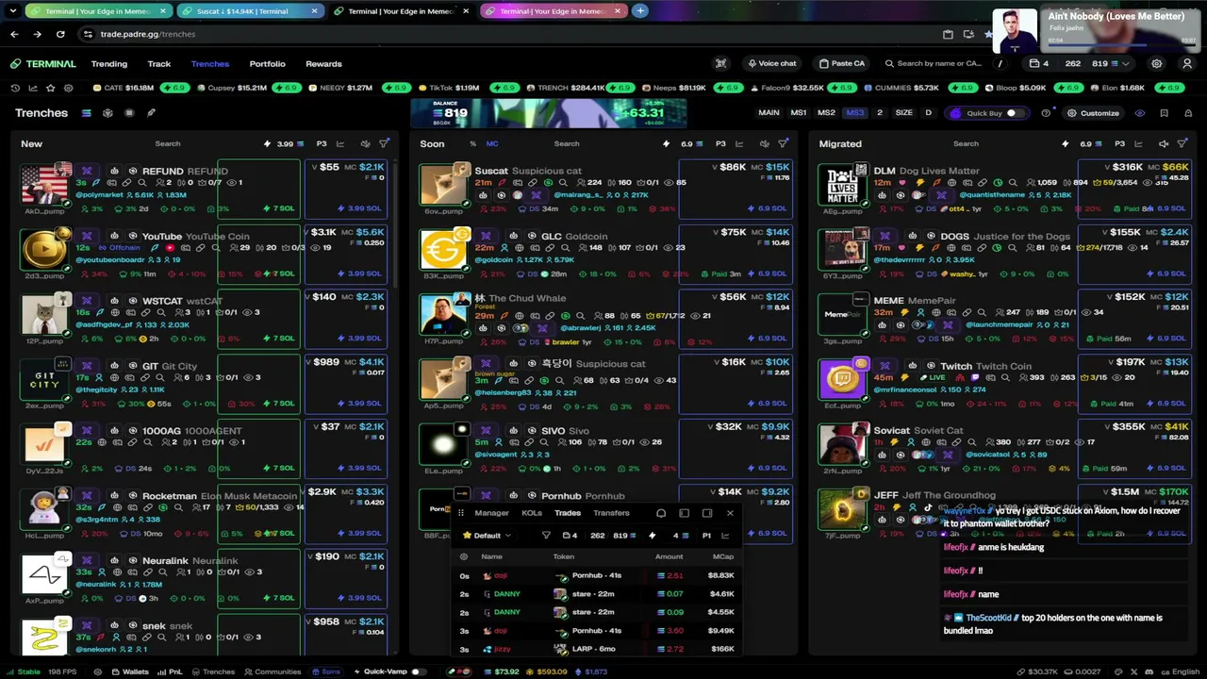This screenshot has width=1207, height=679.
Task: Mute sound in the Migrated column header
Action: point(1164,144)
